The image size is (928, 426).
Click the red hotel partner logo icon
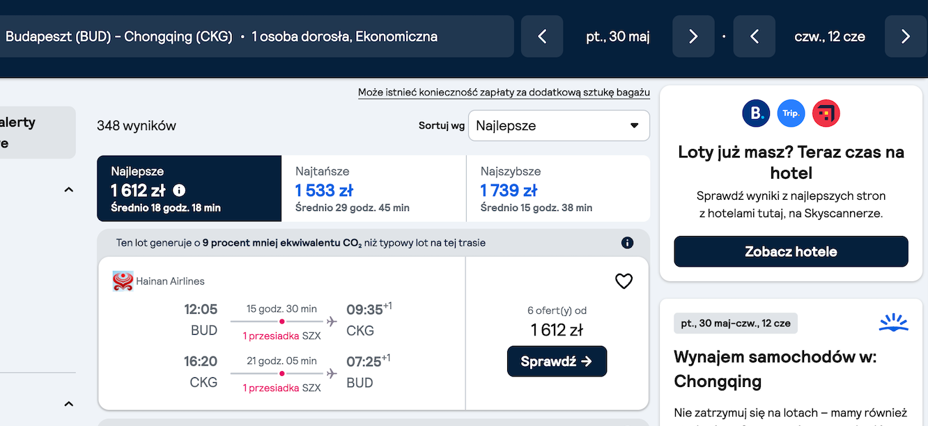(826, 113)
